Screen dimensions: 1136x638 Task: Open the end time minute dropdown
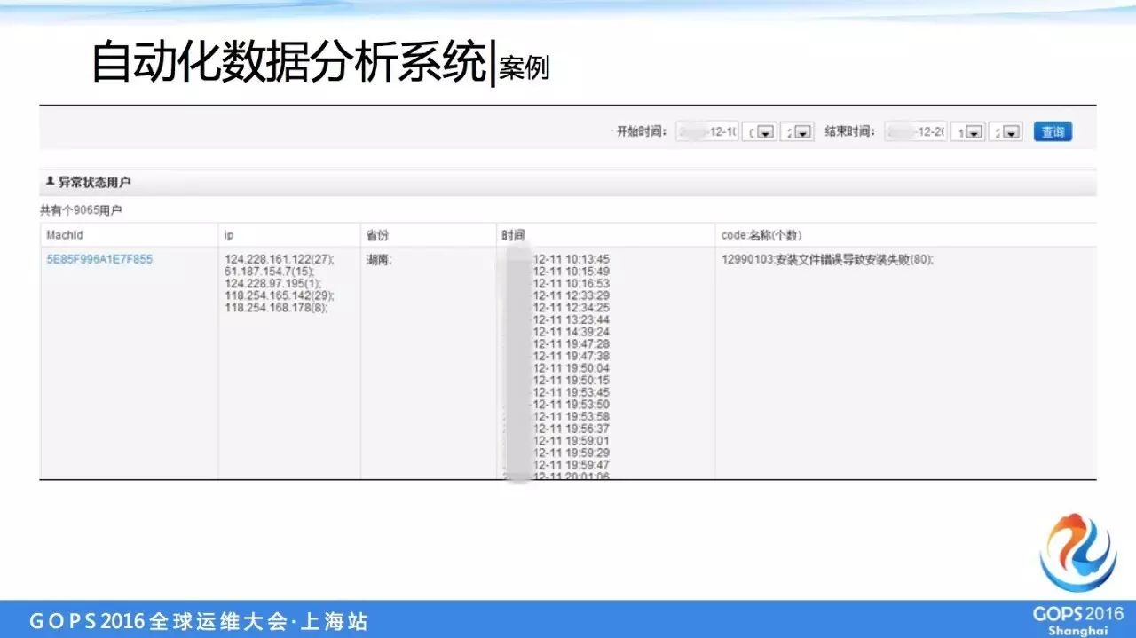point(1004,130)
